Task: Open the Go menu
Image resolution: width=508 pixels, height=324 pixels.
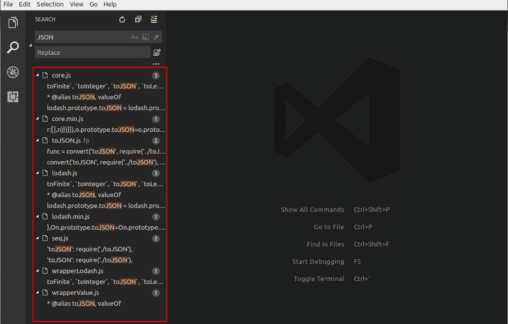Action: pyautogui.click(x=93, y=4)
